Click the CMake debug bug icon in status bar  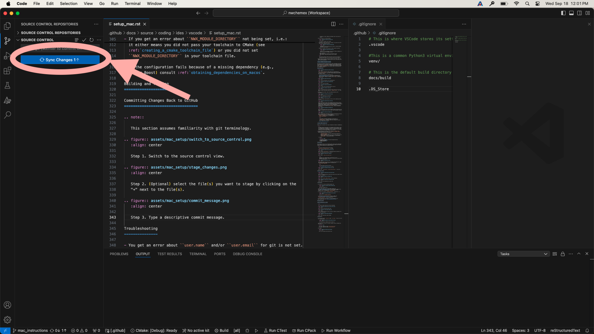pos(247,331)
